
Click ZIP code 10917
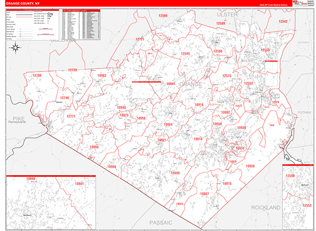pyautogui.click(x=240, y=148)
